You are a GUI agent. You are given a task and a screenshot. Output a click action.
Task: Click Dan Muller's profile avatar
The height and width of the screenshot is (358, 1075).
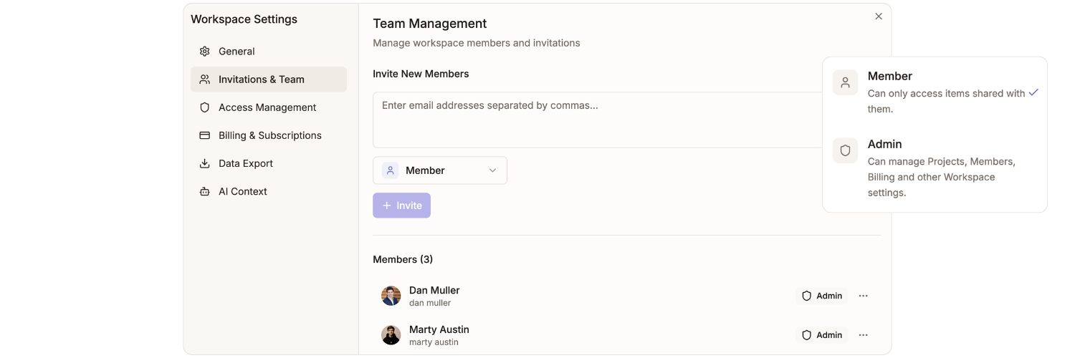(391, 296)
